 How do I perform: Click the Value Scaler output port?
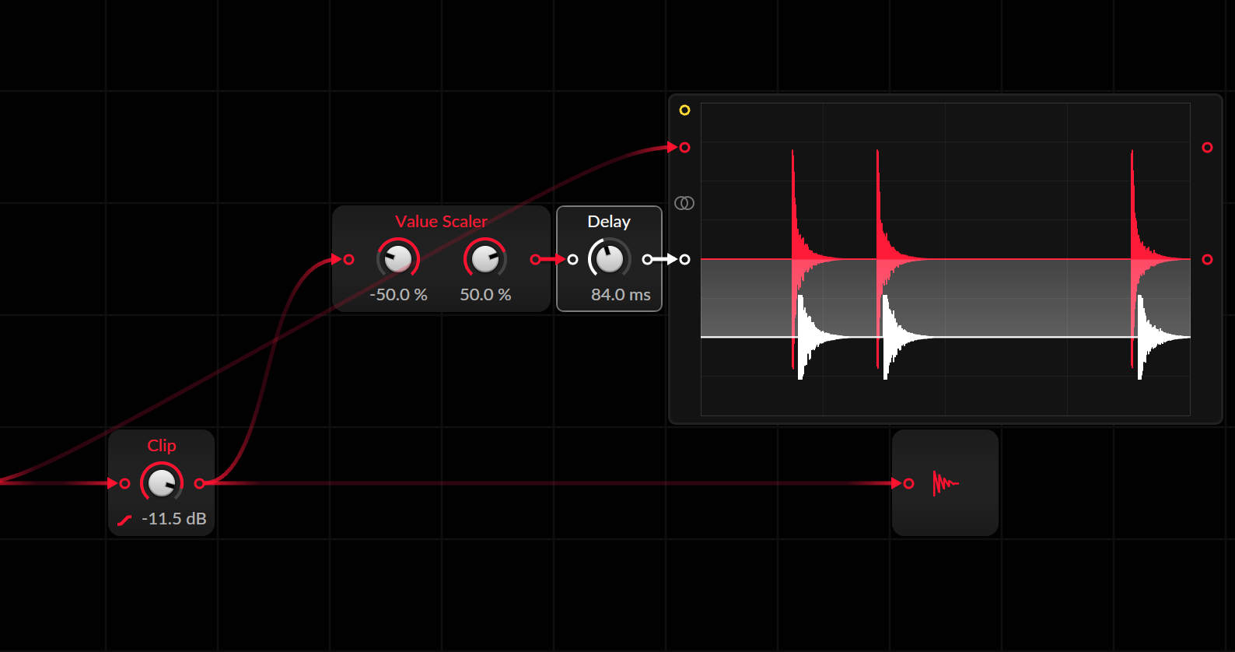coord(535,259)
